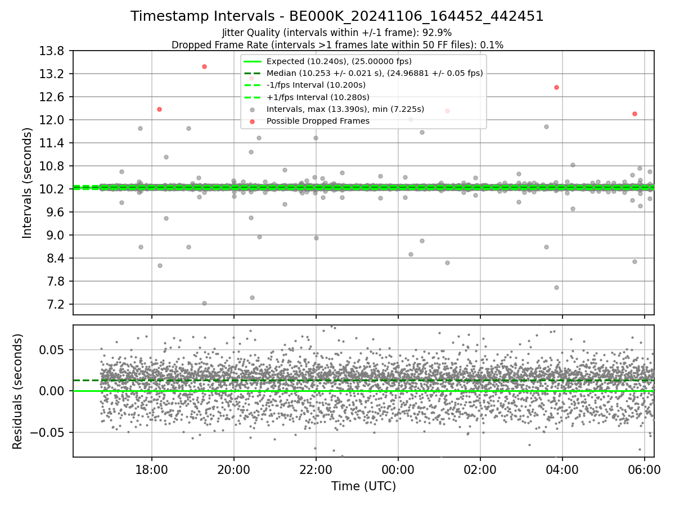Click the Residuals (seconds) y-axis label
This screenshot has width=675, height=506.
(x=17, y=391)
